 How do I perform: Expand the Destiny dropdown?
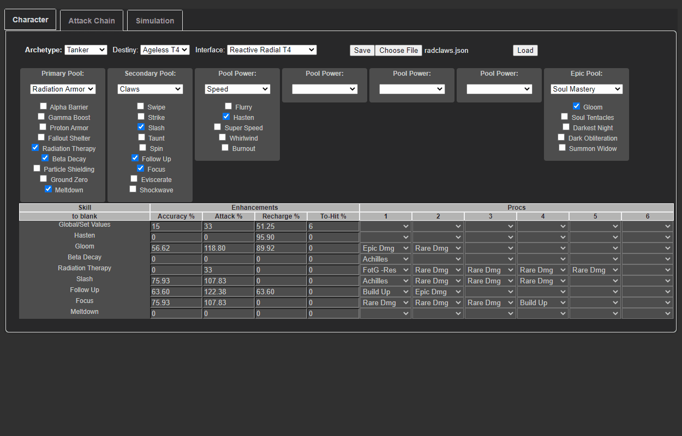[x=165, y=50]
